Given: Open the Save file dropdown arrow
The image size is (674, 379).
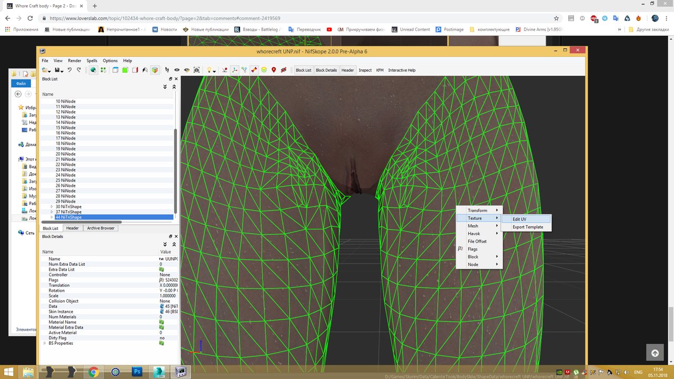Looking at the screenshot, I should [x=62, y=71].
